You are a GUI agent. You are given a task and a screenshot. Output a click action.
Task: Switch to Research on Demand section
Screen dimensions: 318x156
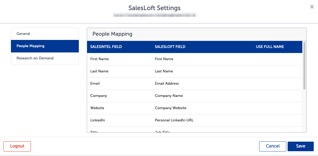pyautogui.click(x=45, y=58)
